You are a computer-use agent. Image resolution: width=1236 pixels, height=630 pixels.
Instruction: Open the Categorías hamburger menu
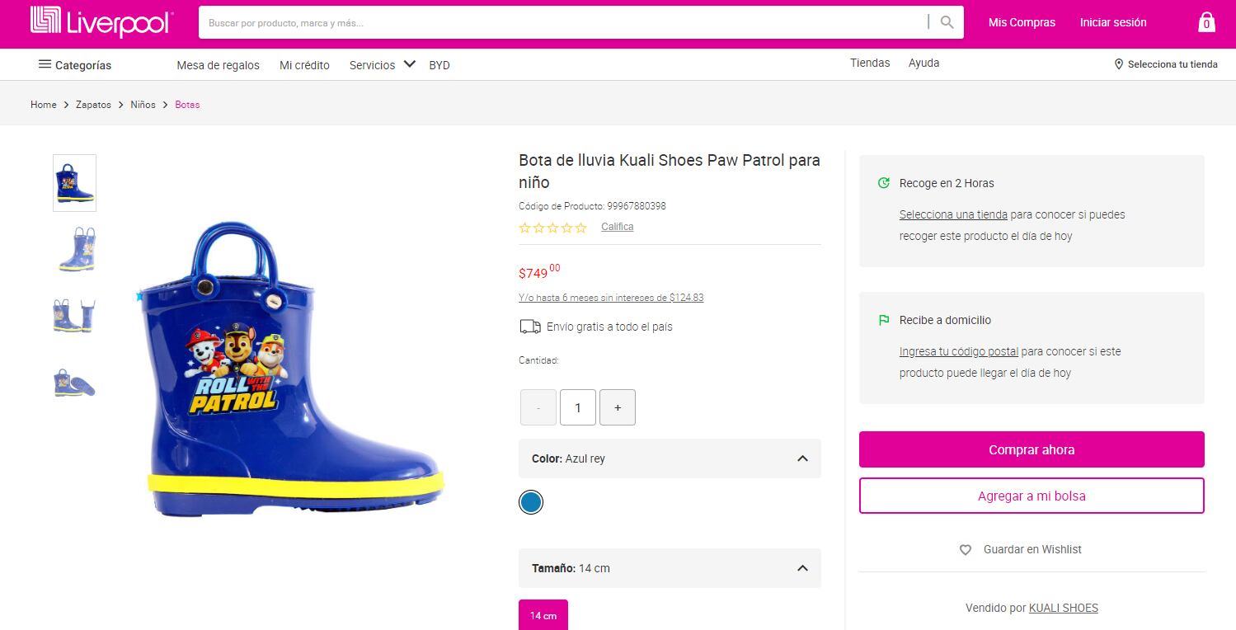tap(45, 64)
